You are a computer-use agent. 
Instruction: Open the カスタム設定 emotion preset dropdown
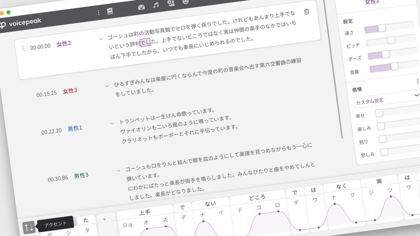coord(387,99)
